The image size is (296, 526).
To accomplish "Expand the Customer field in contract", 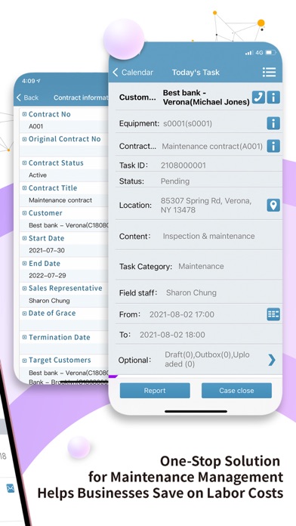I will (x=24, y=213).
